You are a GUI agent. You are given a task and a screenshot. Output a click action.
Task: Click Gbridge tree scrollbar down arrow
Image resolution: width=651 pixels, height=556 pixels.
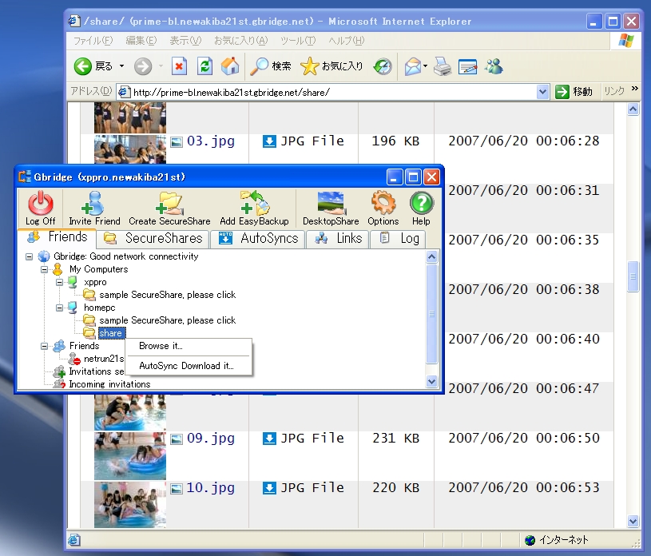click(x=432, y=381)
